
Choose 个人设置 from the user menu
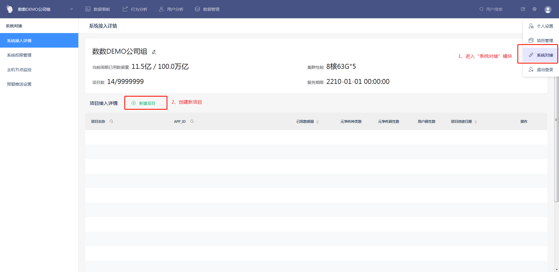click(541, 26)
